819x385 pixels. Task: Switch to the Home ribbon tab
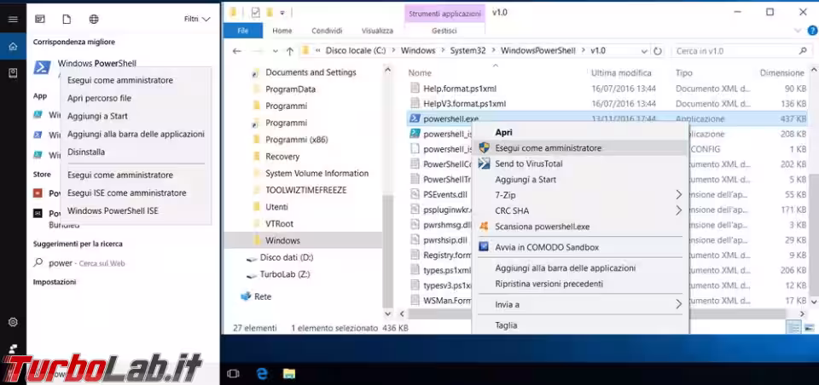(x=282, y=31)
